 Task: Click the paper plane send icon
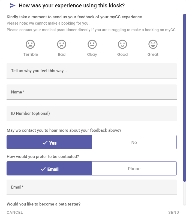[13, 6]
